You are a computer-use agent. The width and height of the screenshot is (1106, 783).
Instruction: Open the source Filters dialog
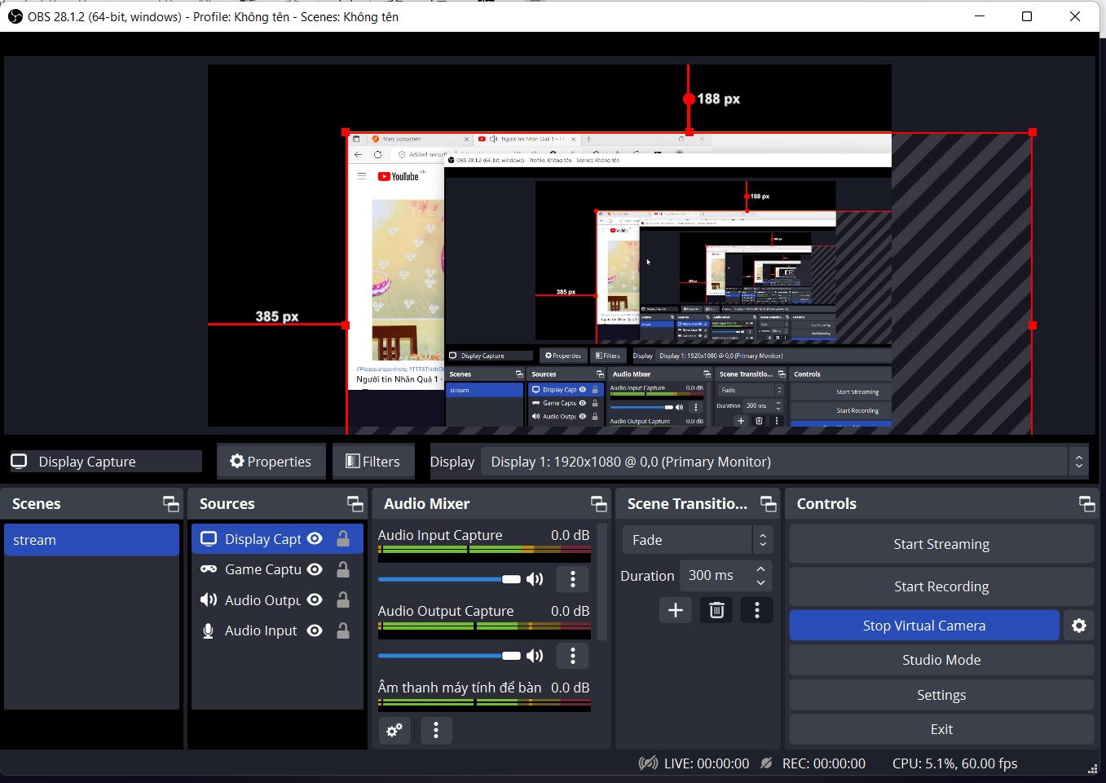click(x=373, y=462)
